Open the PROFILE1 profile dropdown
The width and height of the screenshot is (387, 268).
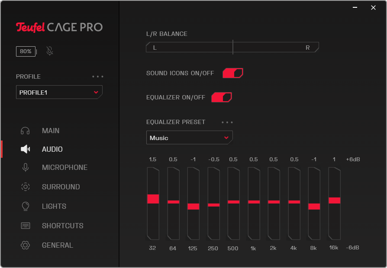(x=59, y=93)
